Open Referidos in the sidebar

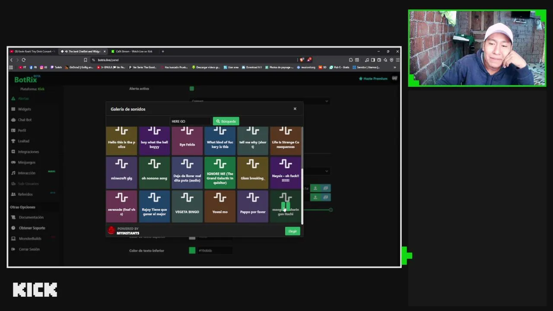pyautogui.click(x=25, y=194)
